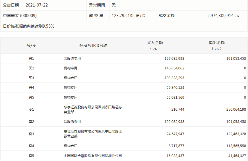Viewport: 248px width, 161px height.
Task: Click 机构专用 in the 买3 row
Action: pos(71,78)
